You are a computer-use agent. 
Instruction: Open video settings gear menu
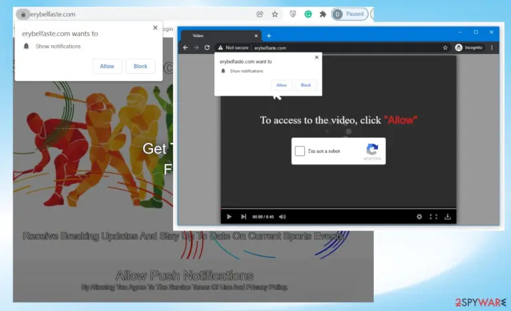coord(419,217)
